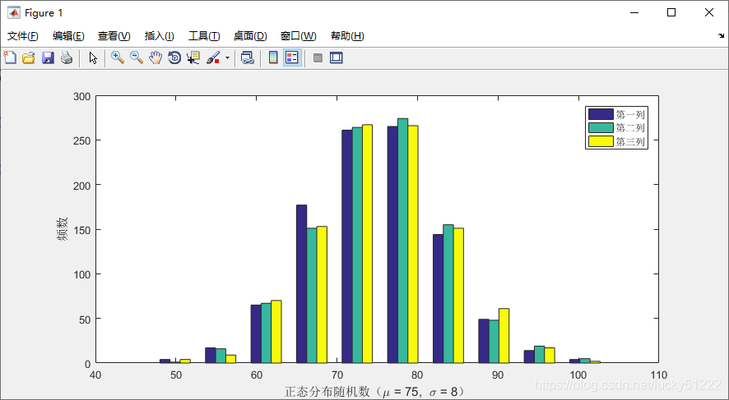
Task: Select the legend label 第二列
Action: 630,127
